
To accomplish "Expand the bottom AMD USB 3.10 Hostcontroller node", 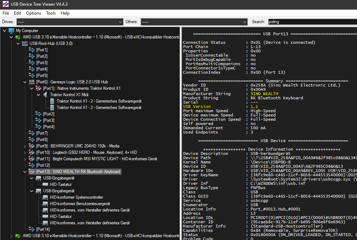I will tap(11, 236).
